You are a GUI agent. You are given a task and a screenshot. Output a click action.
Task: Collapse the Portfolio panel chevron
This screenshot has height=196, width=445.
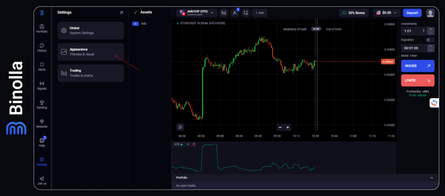click(431, 178)
